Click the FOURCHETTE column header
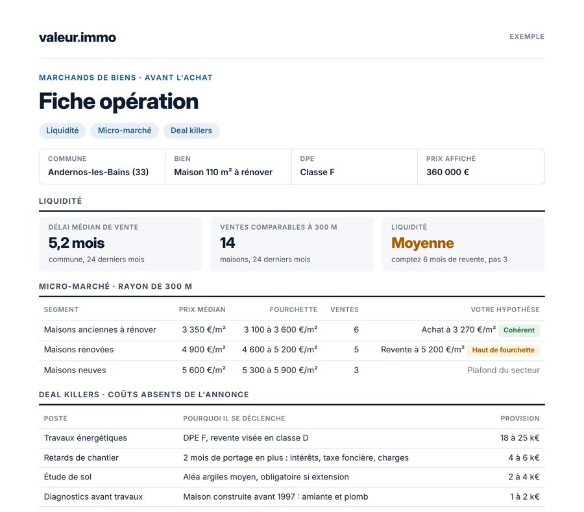This screenshot has width=584, height=512. coord(293,310)
